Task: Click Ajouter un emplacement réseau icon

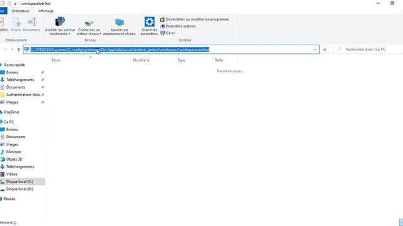Action: point(119,23)
